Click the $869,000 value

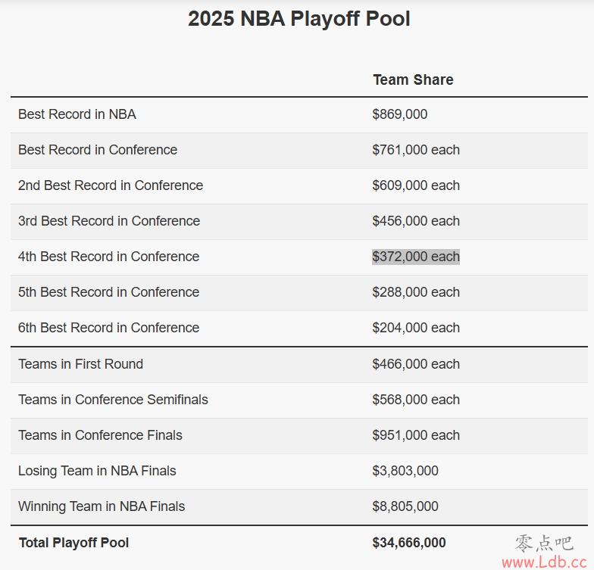click(x=400, y=114)
